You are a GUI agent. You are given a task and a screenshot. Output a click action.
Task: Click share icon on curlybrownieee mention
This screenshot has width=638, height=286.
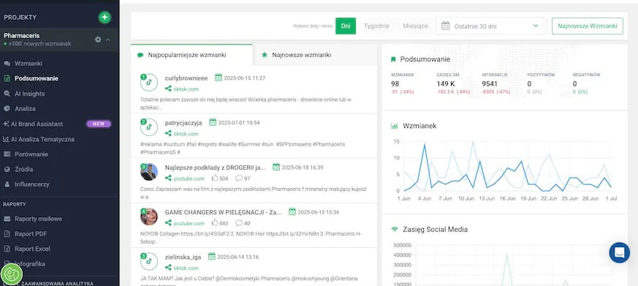click(x=168, y=89)
